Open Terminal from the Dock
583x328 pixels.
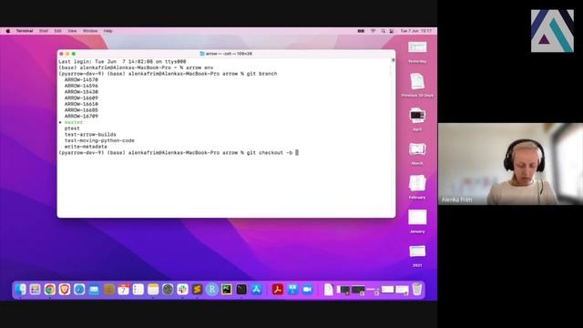[x=241, y=290]
